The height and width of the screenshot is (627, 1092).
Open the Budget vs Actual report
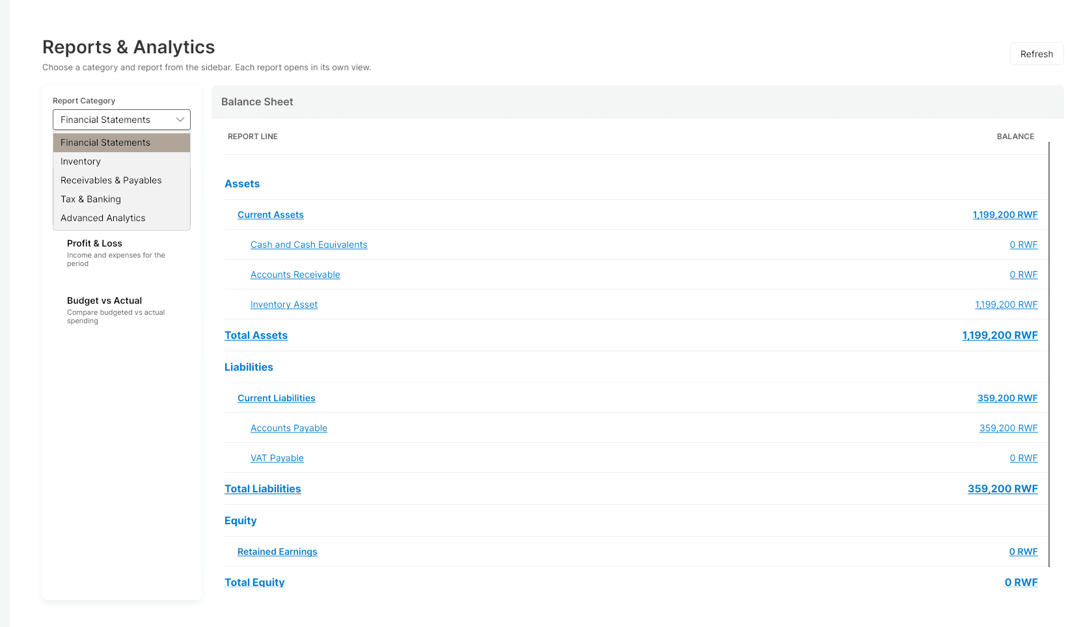click(x=122, y=310)
